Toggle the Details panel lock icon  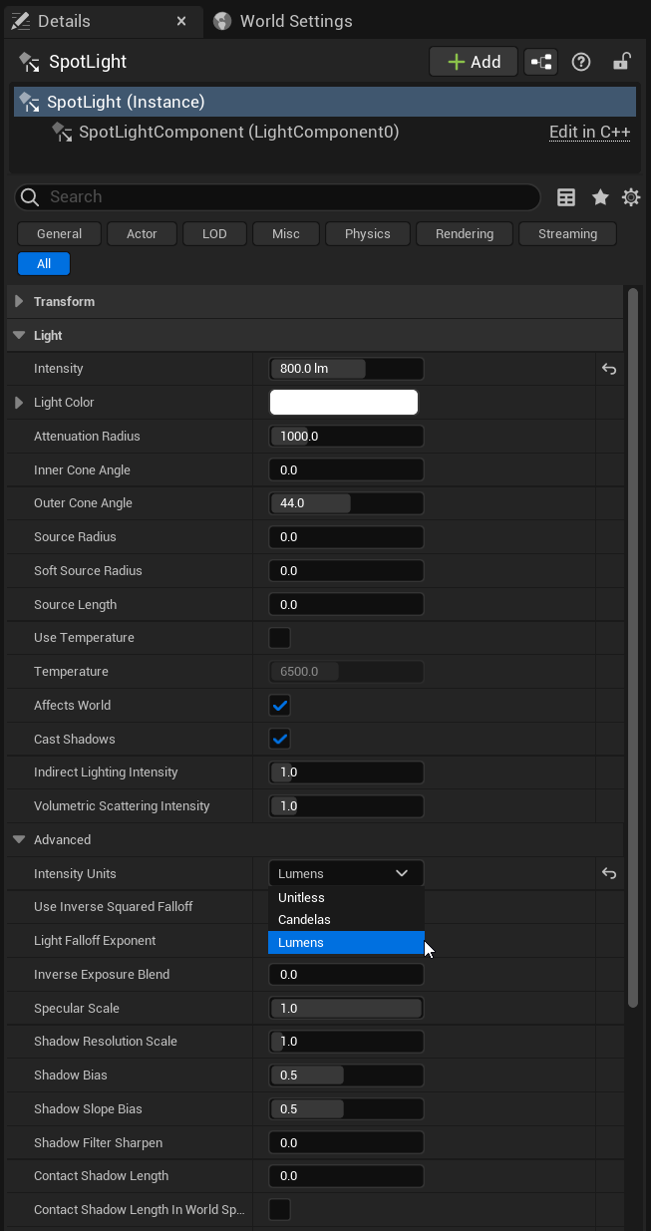tap(621, 62)
